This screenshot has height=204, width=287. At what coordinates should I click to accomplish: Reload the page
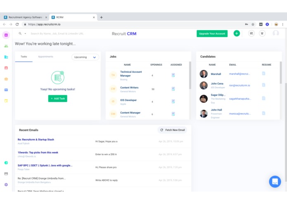17,24
